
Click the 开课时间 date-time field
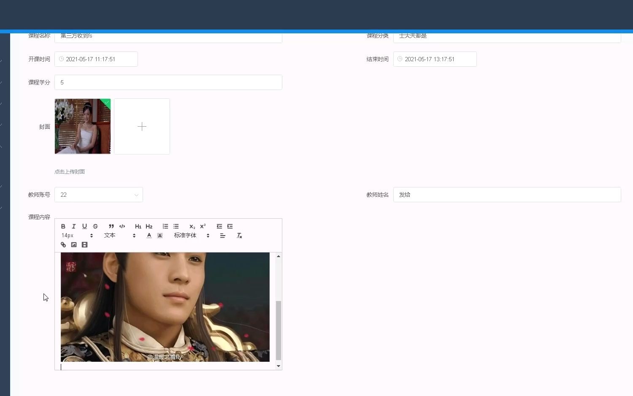click(96, 59)
